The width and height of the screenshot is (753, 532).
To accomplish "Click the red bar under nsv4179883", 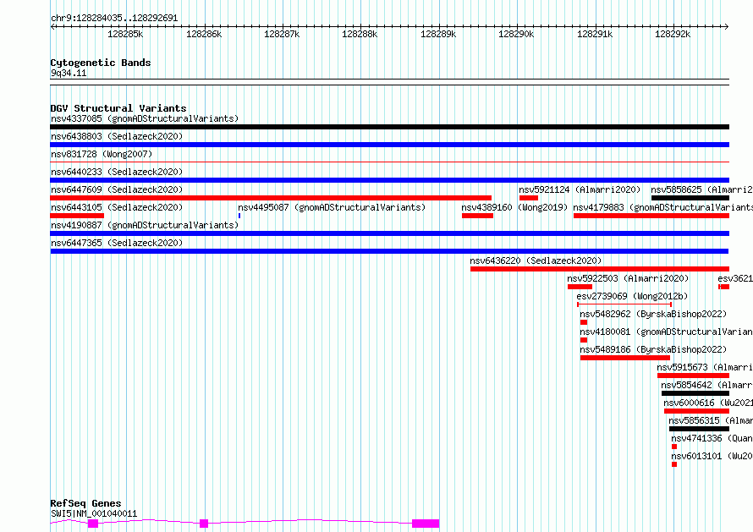I will point(651,216).
